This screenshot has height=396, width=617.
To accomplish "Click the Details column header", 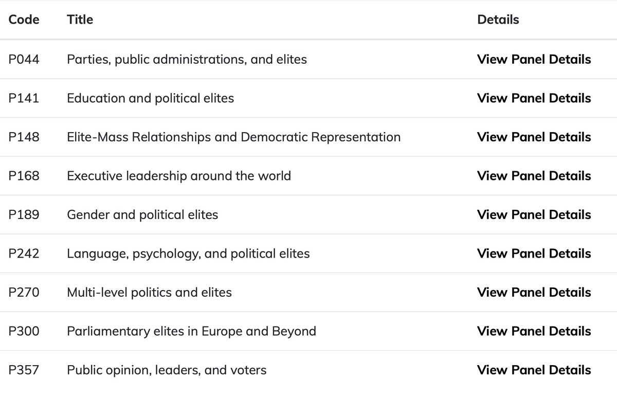I will (498, 20).
